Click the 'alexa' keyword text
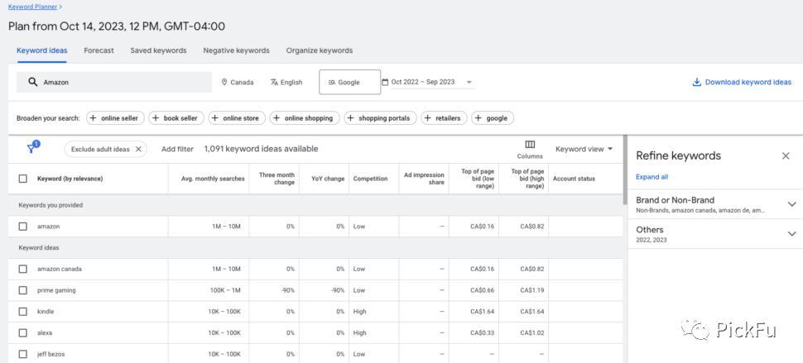The image size is (803, 363). (x=45, y=333)
